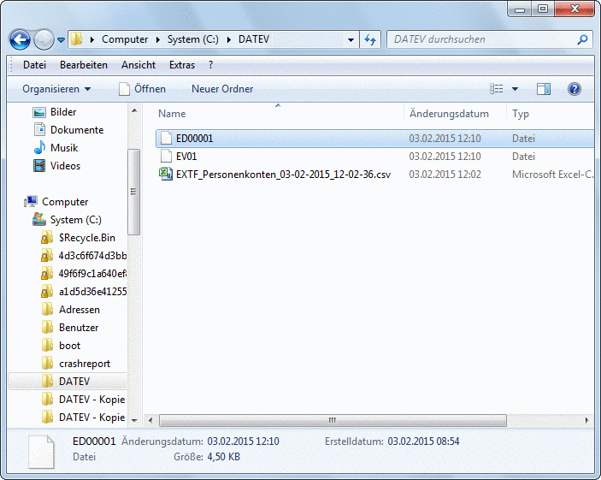The width and height of the screenshot is (601, 480).
Task: Click the horizontal scrollbar thumb
Action: (x=333, y=420)
